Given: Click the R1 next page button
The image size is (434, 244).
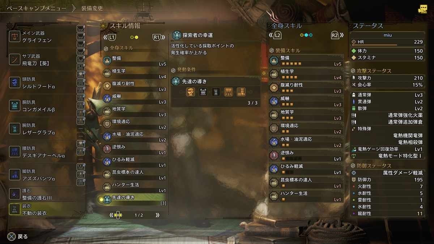Looking at the screenshot, I should click(157, 37).
